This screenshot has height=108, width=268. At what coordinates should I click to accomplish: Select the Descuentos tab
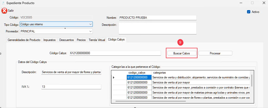pos(66,40)
